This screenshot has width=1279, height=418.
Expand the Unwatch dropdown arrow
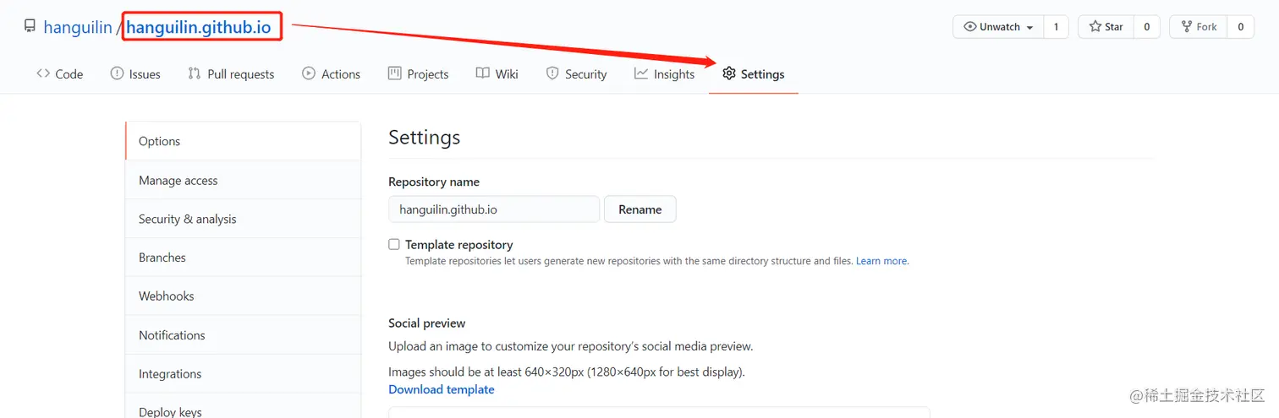point(1029,27)
